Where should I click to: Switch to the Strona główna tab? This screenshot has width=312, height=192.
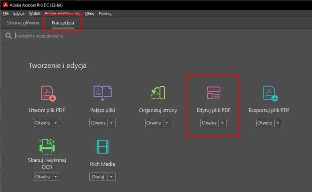[x=23, y=23]
